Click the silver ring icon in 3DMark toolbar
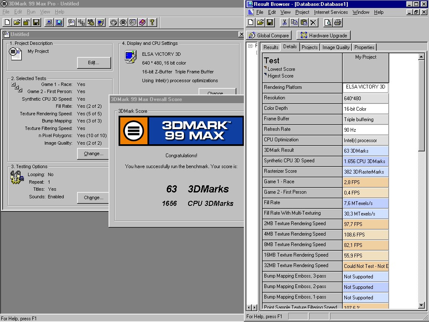 pyautogui.click(x=114, y=23)
